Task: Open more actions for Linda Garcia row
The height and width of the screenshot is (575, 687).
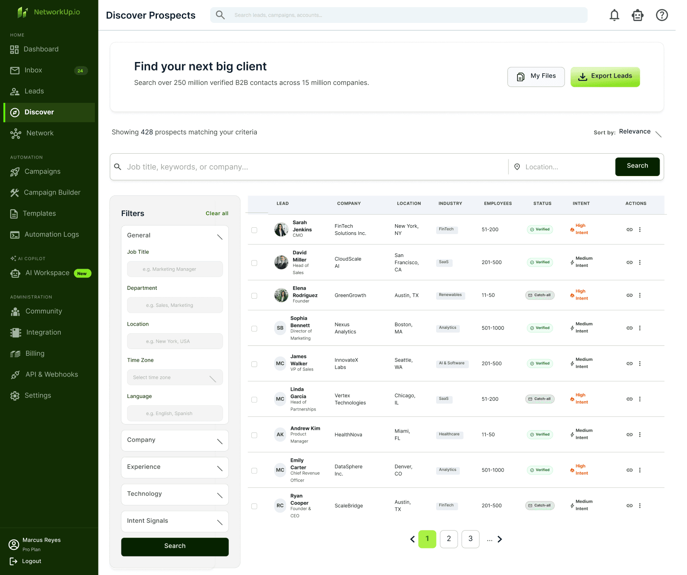Action: click(640, 399)
